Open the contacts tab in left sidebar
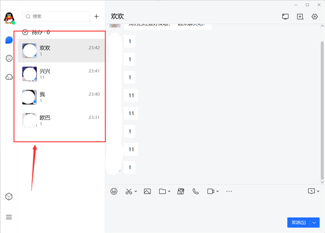Screen dimensions: 325x233 click(9, 58)
